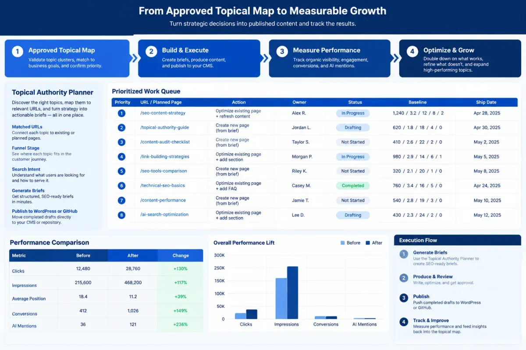Image resolution: width=526 pixels, height=350 pixels.
Task: Select the Measure Performance step card
Action: click(x=329, y=58)
